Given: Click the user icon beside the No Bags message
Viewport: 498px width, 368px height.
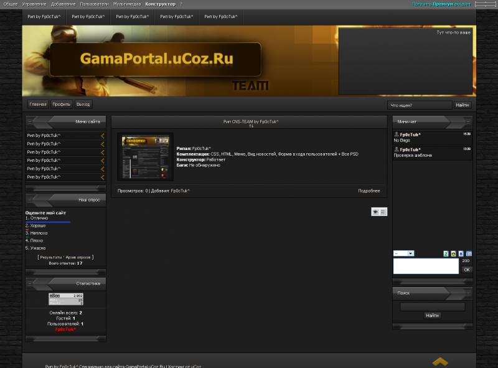Looking at the screenshot, I should click(x=397, y=134).
